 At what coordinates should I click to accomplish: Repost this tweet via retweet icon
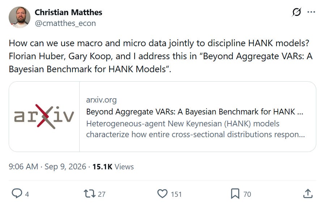[89, 194]
